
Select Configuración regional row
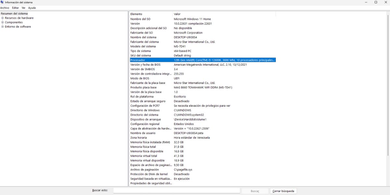click(202, 124)
